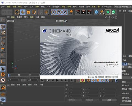Click the Play Forwards button
Screen dimensions: 132x106
pos(57,80)
